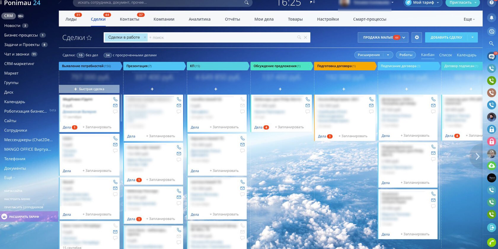Switch view to Список

coord(446,55)
